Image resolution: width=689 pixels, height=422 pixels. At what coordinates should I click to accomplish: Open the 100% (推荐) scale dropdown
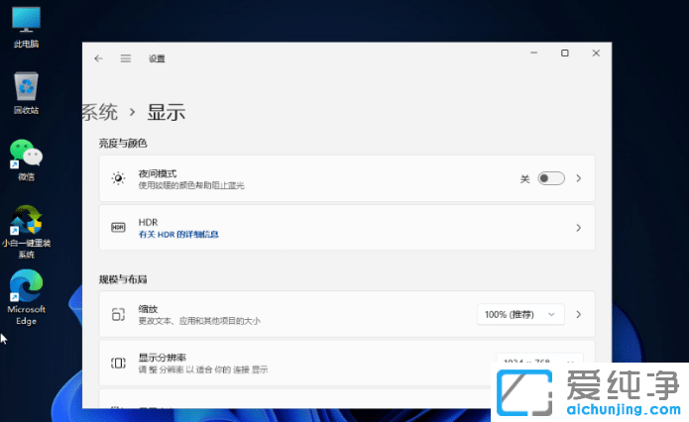click(x=520, y=314)
